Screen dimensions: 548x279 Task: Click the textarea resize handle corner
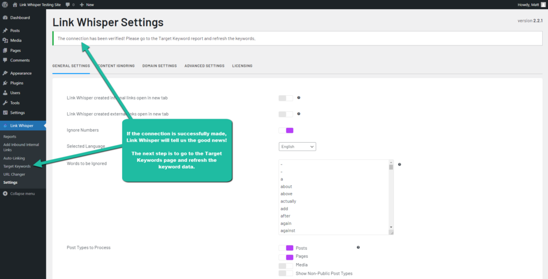pos(391,232)
